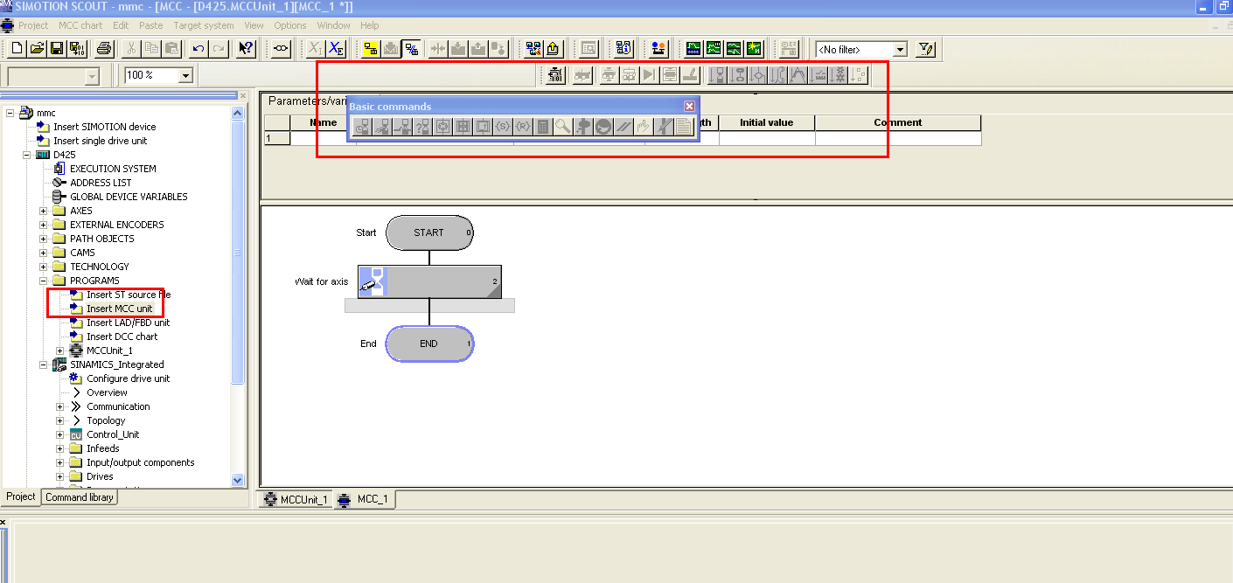Expand the EXTERNAL ENCODERS folder
Viewport: 1233px width, 583px height.
[x=44, y=225]
